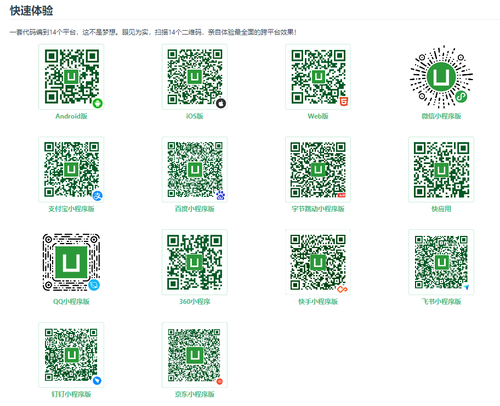This screenshot has height=406, width=500.
Task: Click the red JD badge icon
Action: tap(219, 381)
